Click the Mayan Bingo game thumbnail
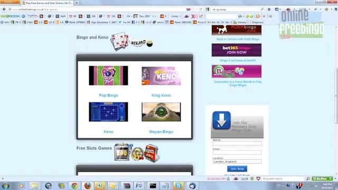The height and width of the screenshot is (190, 338). tap(161, 112)
